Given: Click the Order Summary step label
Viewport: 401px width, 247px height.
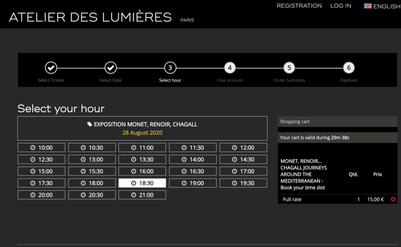Looking at the screenshot, I should tap(289, 80).
